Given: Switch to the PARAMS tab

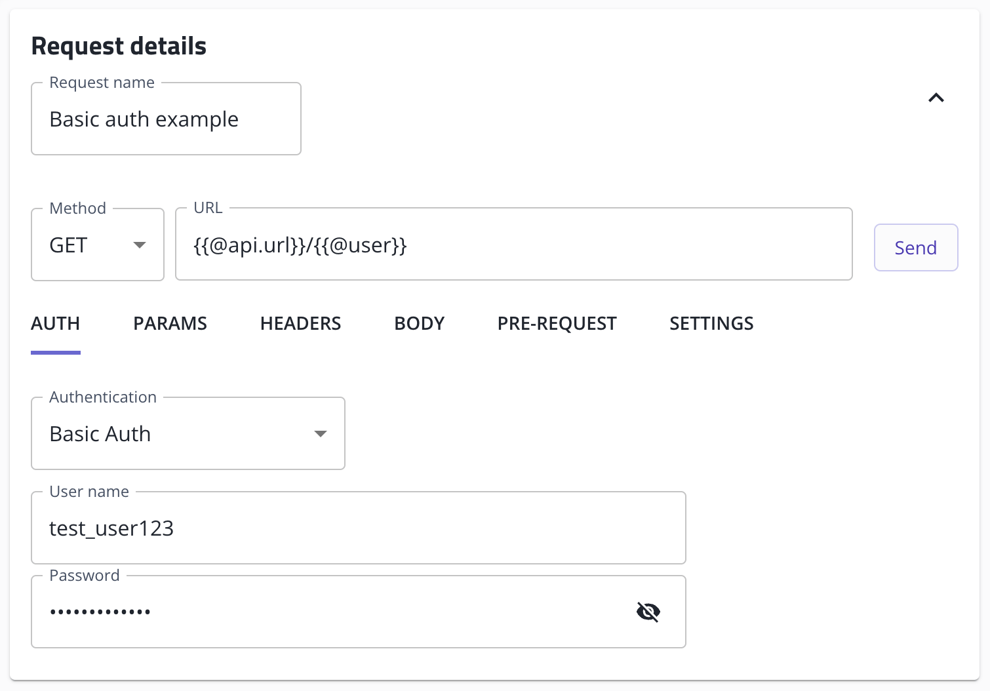Looking at the screenshot, I should click(x=170, y=323).
